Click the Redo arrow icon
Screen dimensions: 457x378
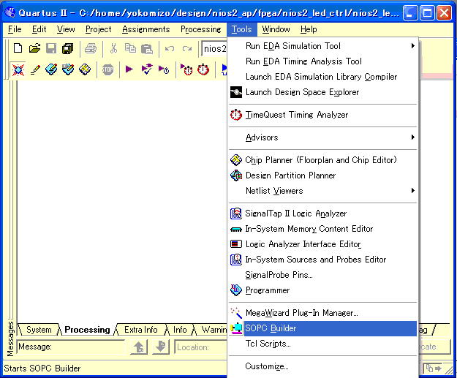pos(187,49)
